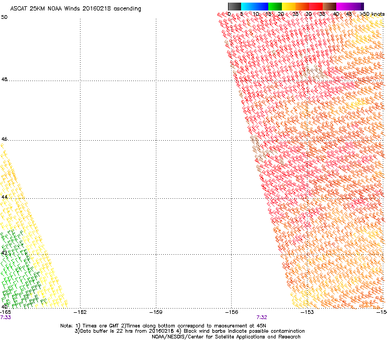Click the latitude label '42'
387x340 pixels.
coord(4,253)
